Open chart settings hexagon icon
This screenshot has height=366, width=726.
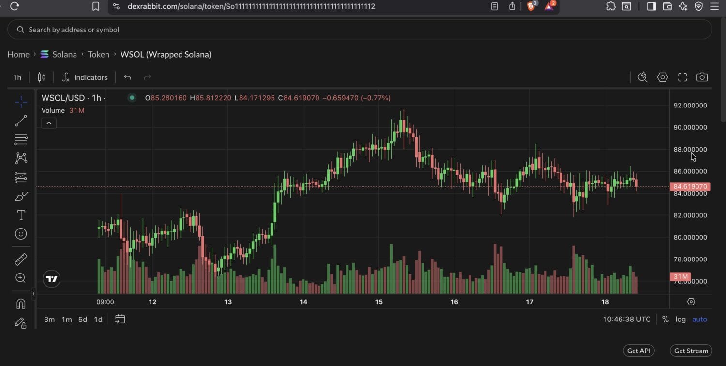tap(662, 77)
